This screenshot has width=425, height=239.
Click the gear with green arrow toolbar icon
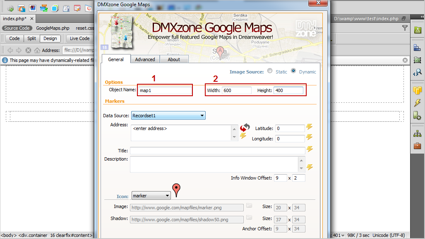click(x=10, y=8)
